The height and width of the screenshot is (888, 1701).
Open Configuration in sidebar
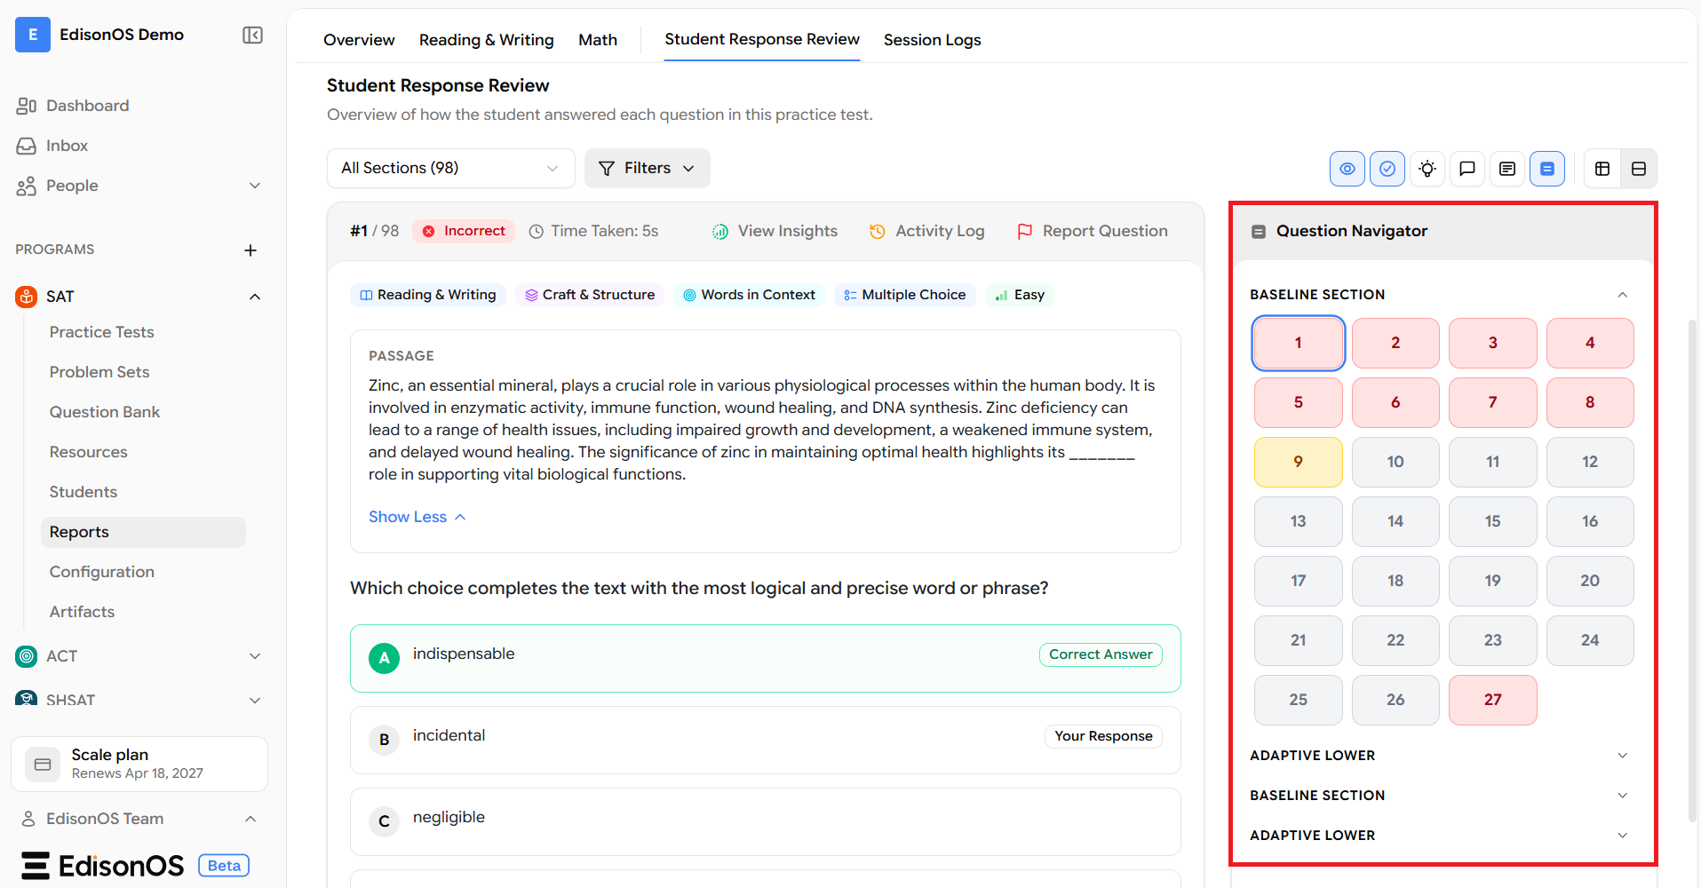point(102,572)
